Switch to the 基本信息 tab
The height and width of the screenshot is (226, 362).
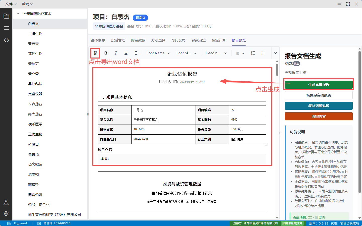click(98, 40)
